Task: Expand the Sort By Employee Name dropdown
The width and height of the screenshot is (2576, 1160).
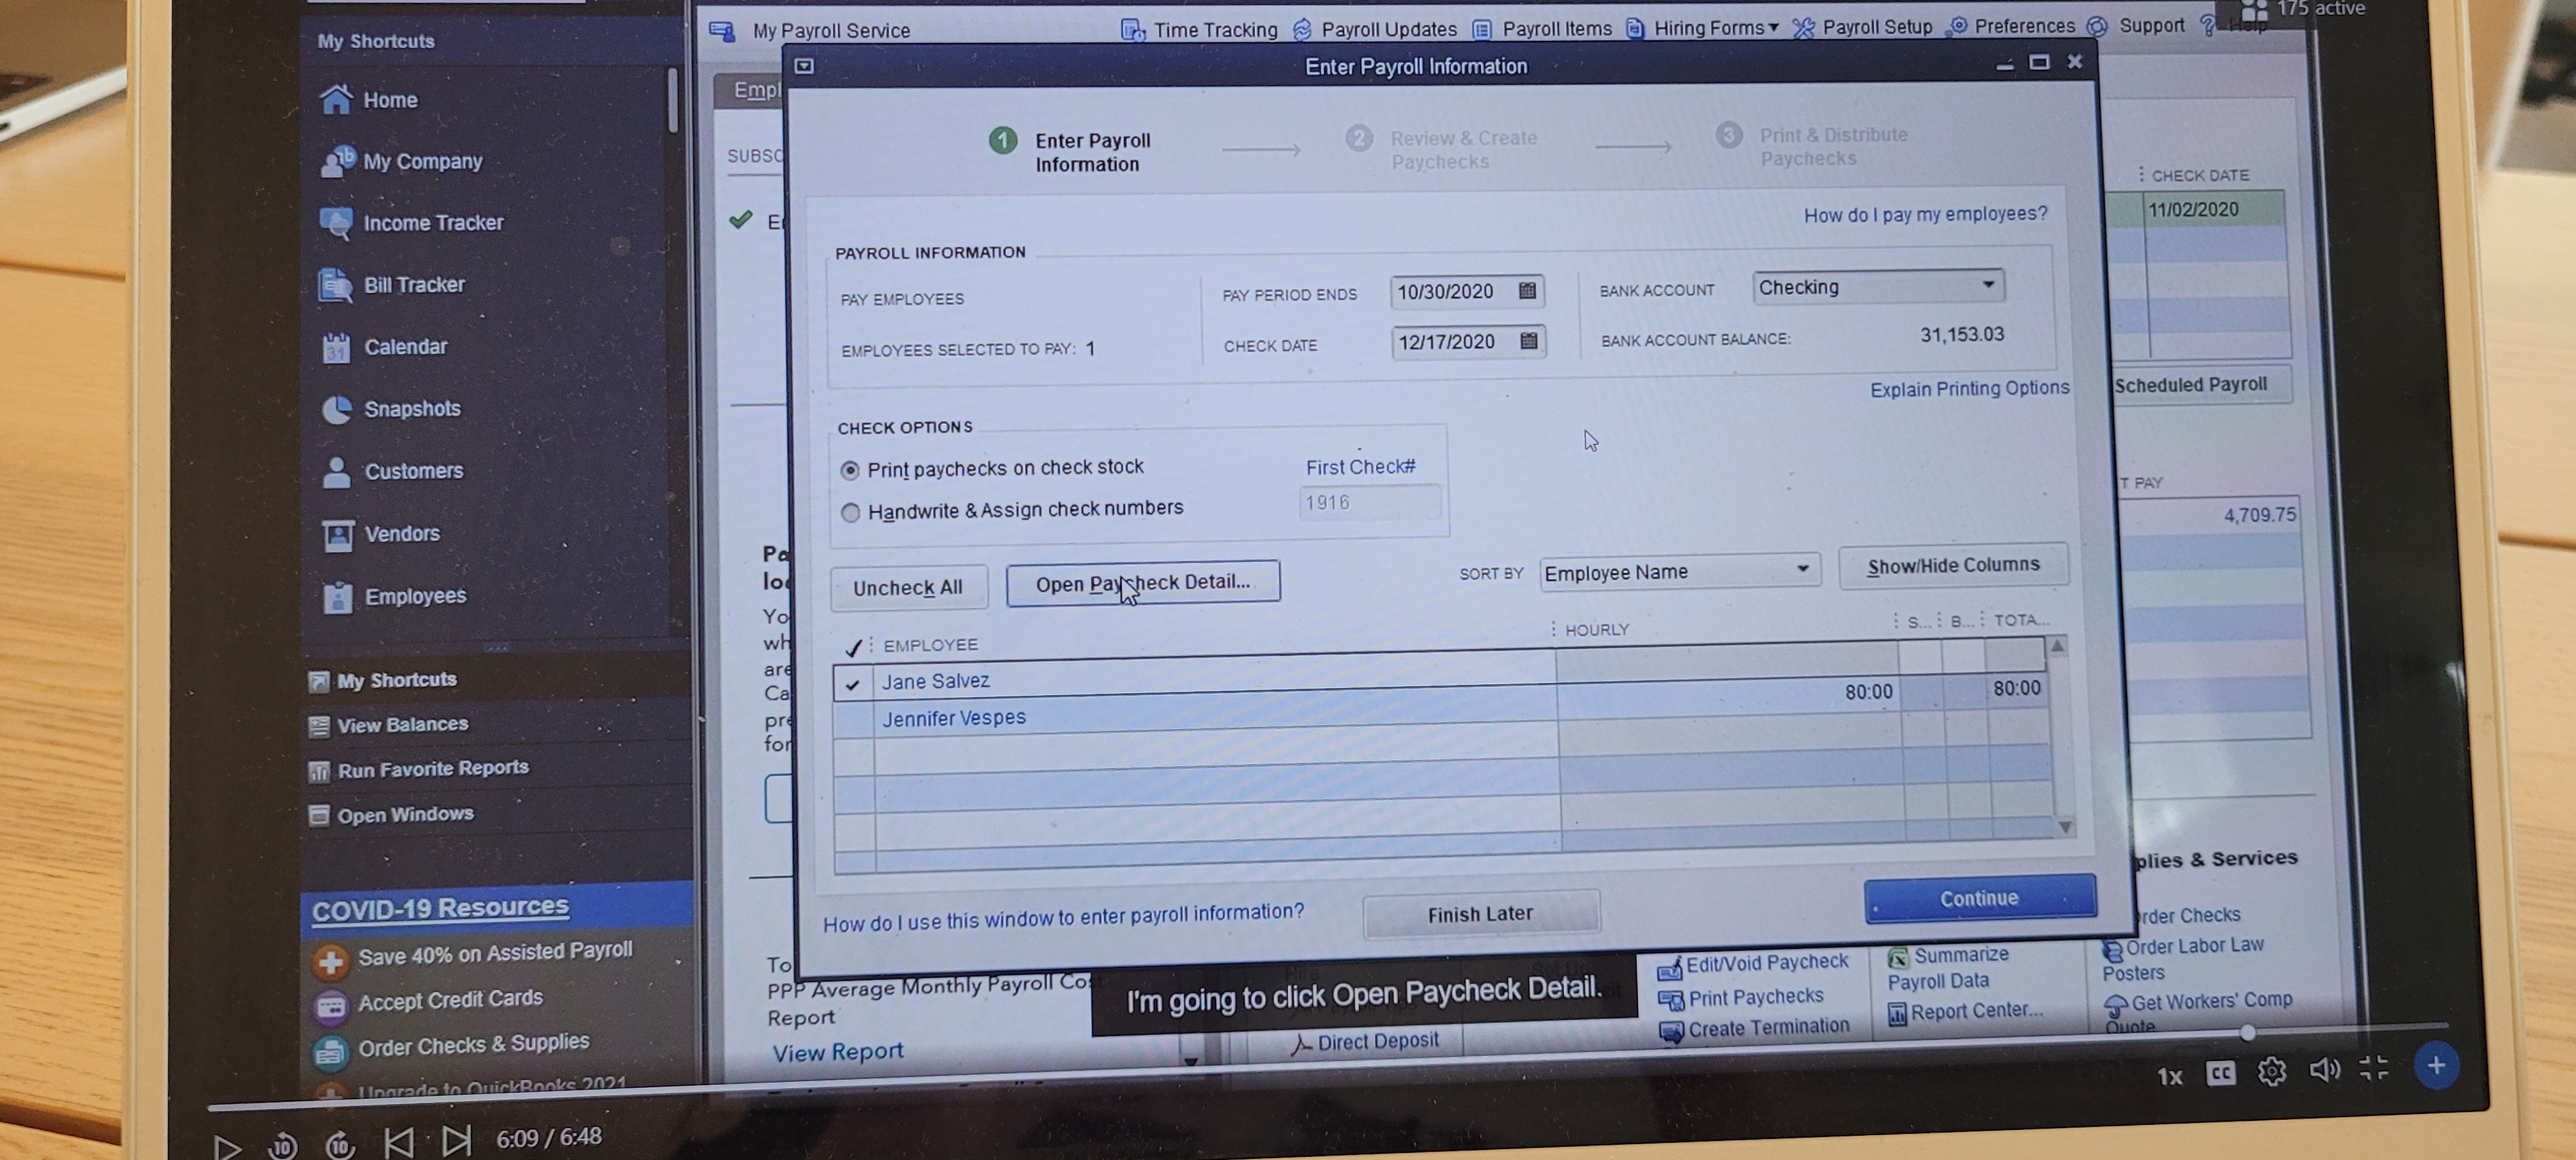Action: coord(1802,569)
